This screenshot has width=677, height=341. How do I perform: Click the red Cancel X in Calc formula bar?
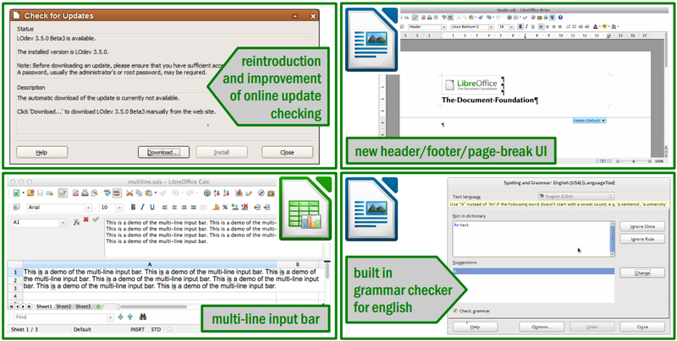click(x=86, y=219)
